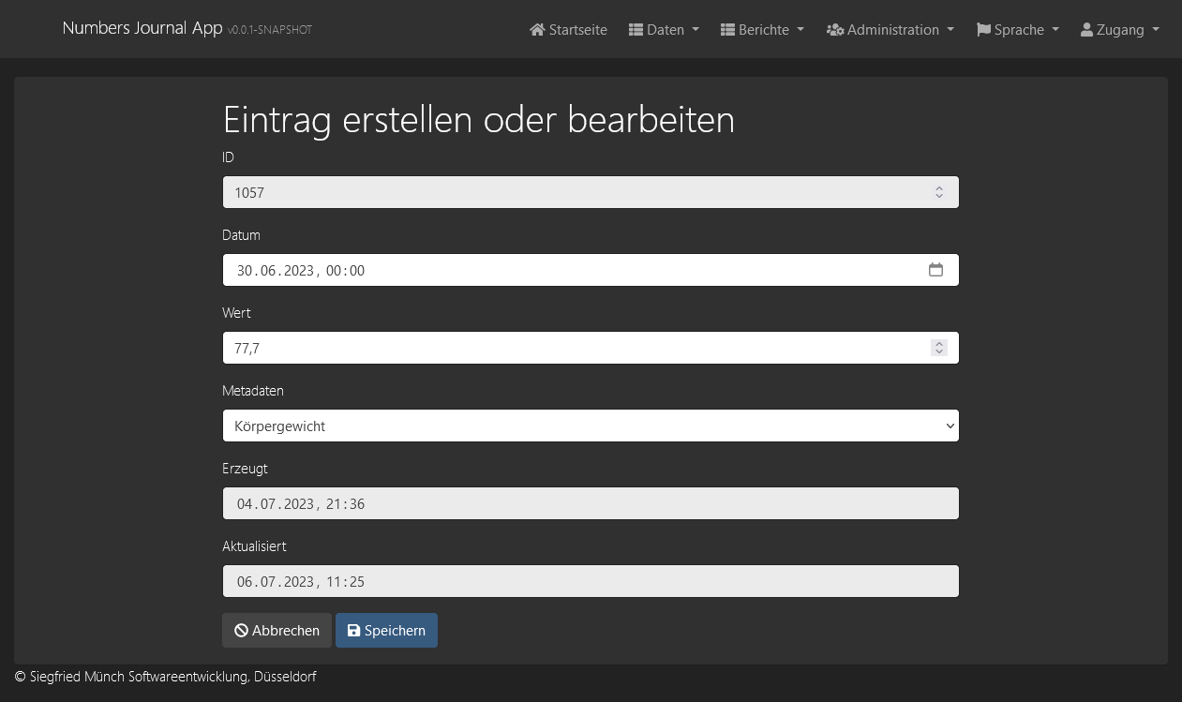
Task: Open the Daten dropdown menu
Action: pos(665,30)
